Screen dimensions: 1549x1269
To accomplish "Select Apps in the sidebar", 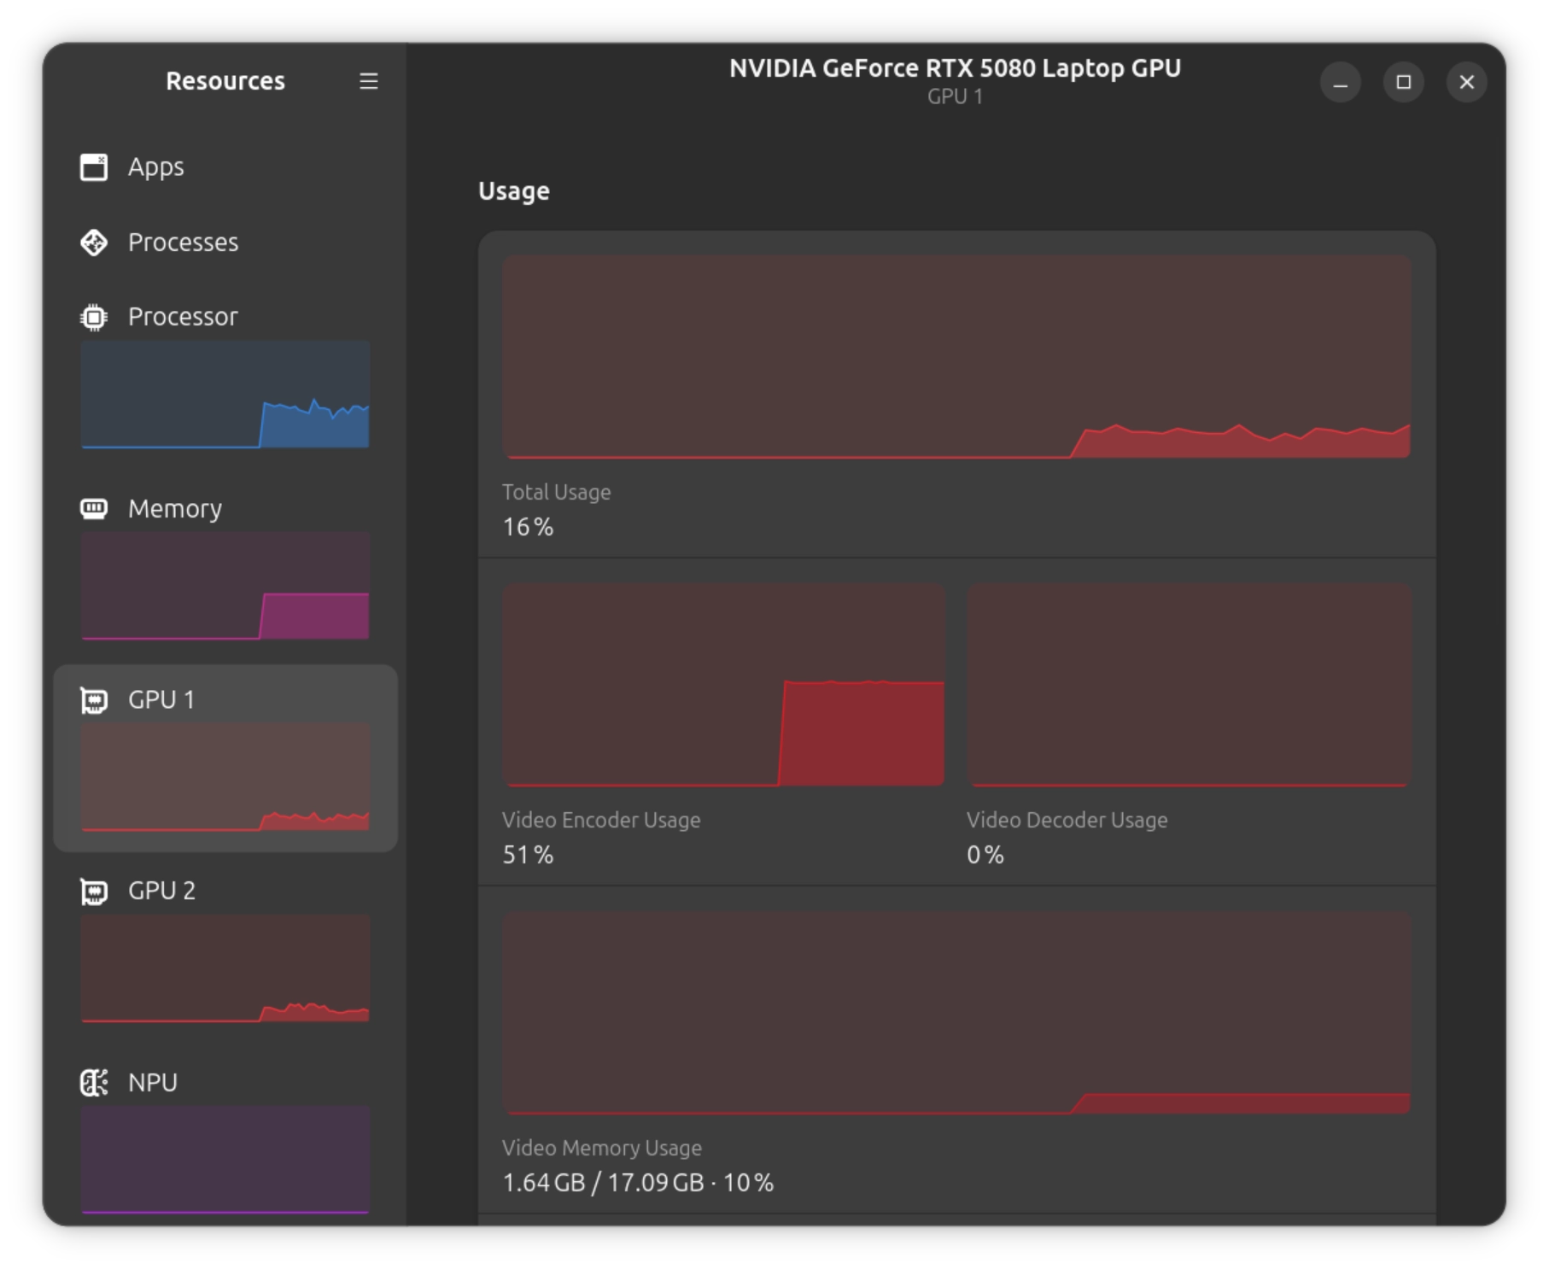I will pos(225,167).
